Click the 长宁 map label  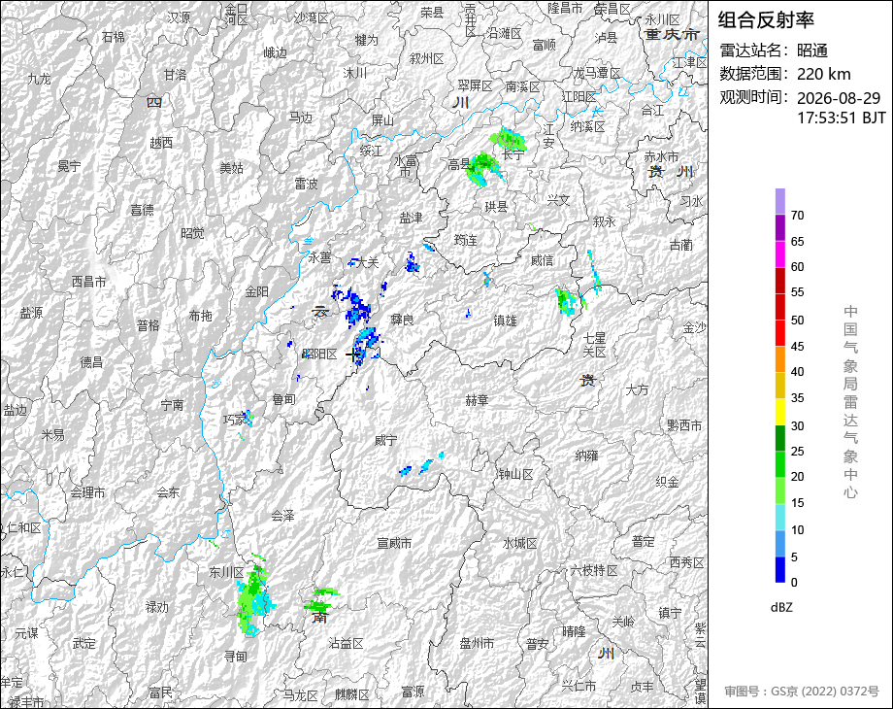(513, 154)
